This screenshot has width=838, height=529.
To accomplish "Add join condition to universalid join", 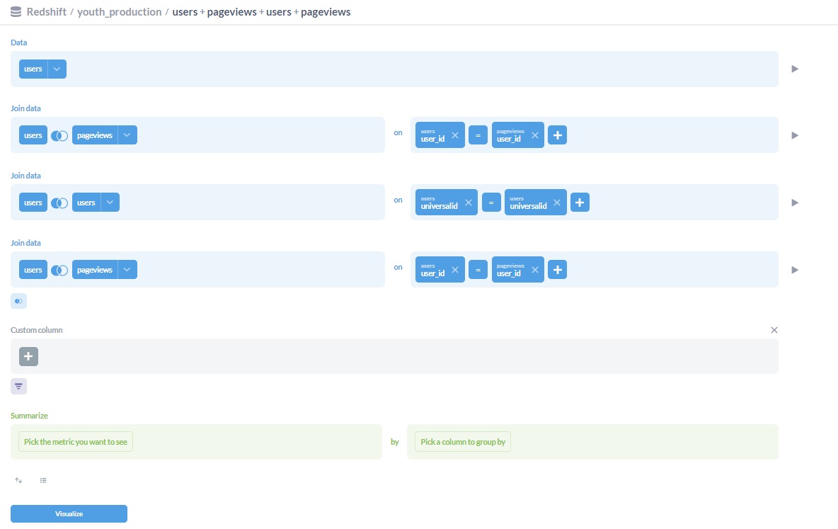I will 580,203.
